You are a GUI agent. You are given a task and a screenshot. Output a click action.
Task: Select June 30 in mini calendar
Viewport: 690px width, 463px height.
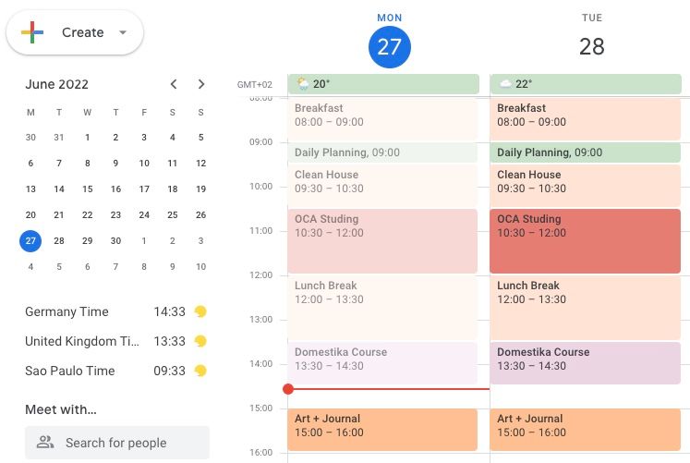115,241
